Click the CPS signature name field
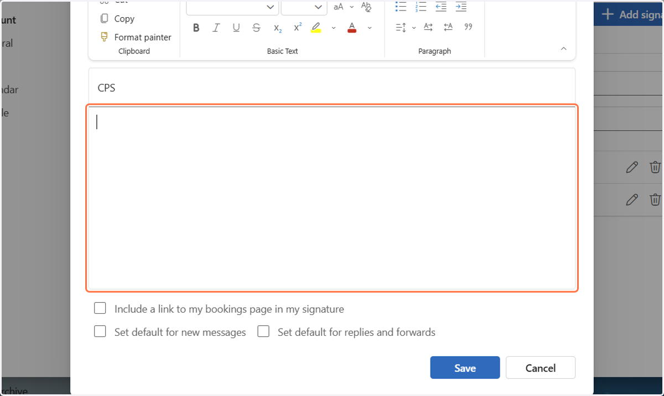Viewport: 664px width, 396px height. click(x=332, y=88)
